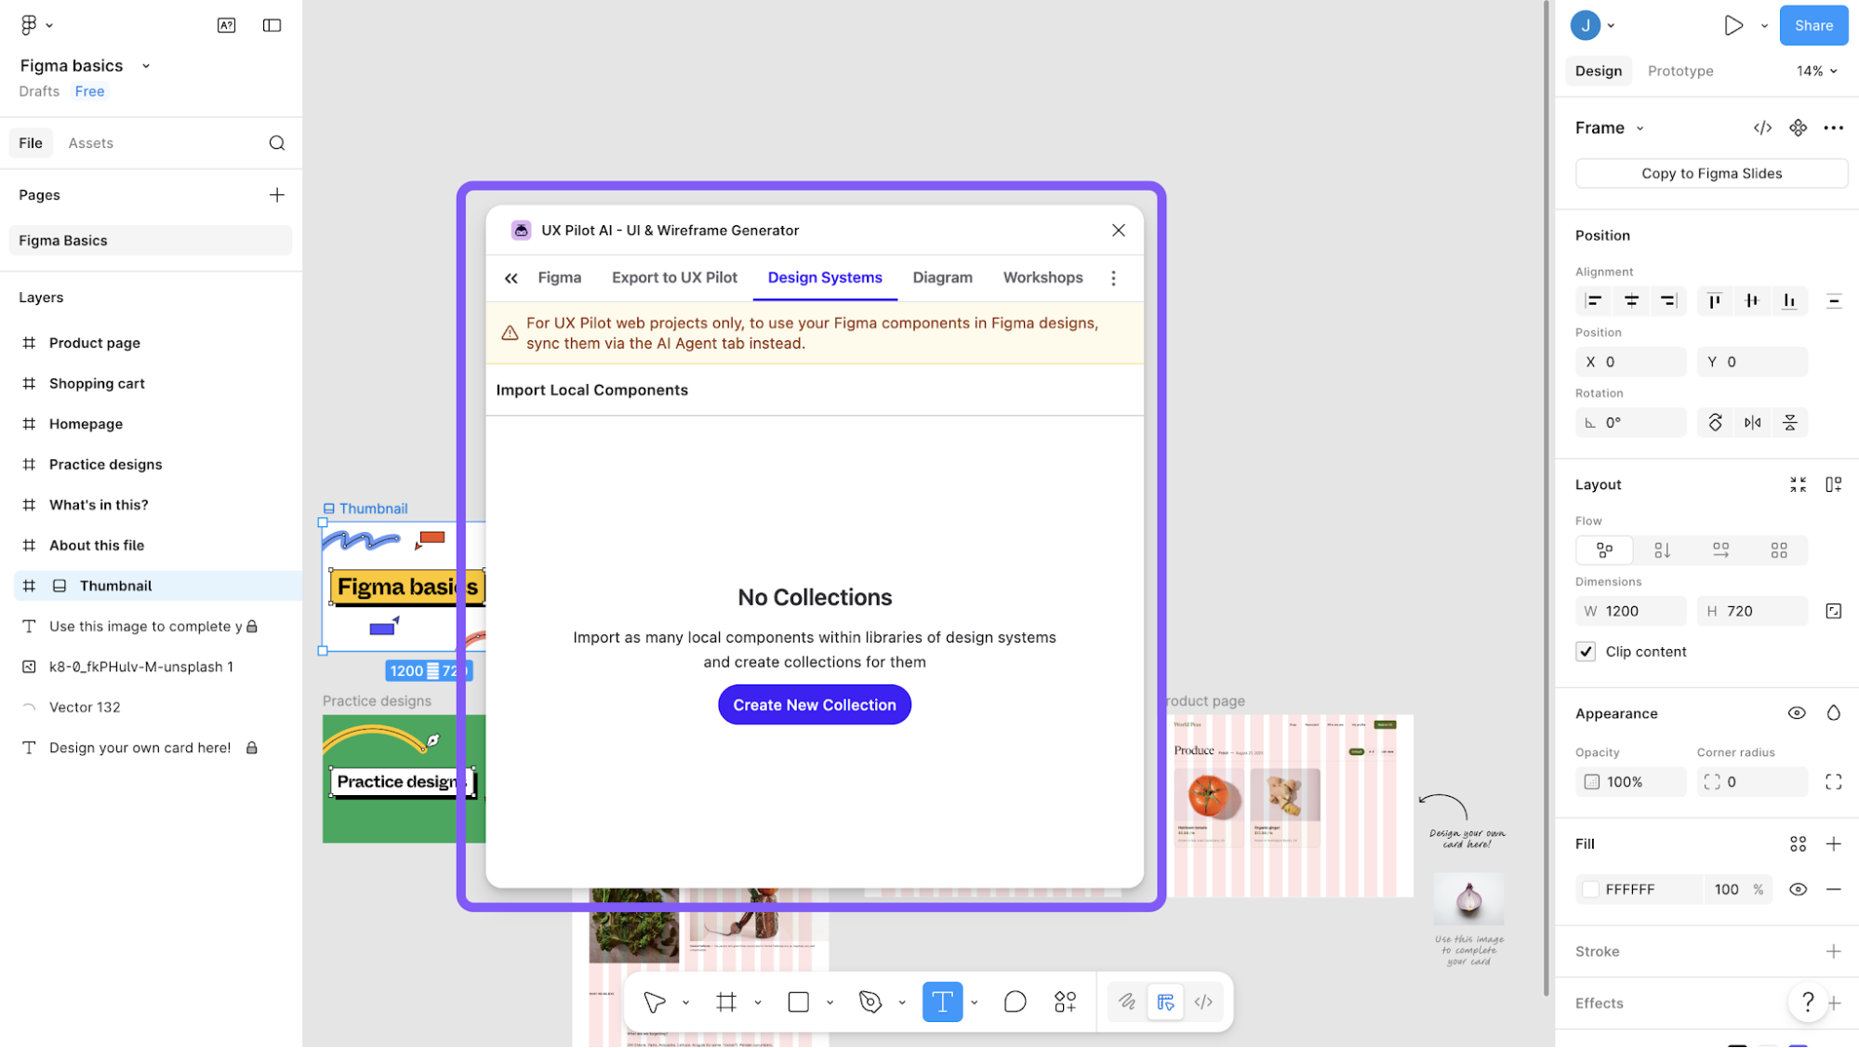The image size is (1859, 1048).
Task: Open Frame more options ellipsis
Action: [1833, 128]
